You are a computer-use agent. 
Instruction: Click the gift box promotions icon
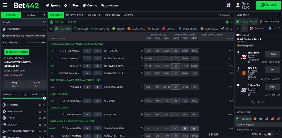(x=229, y=5)
